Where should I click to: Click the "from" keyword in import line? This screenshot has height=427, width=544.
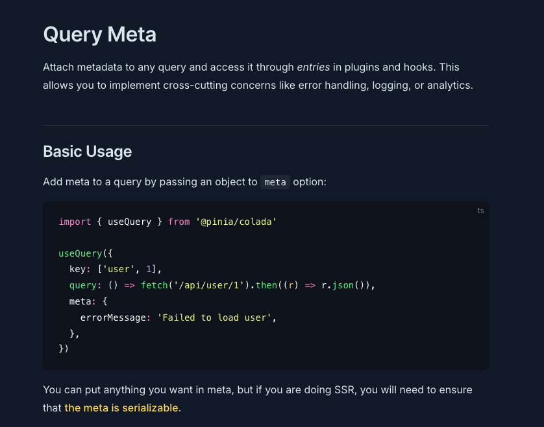tap(179, 222)
